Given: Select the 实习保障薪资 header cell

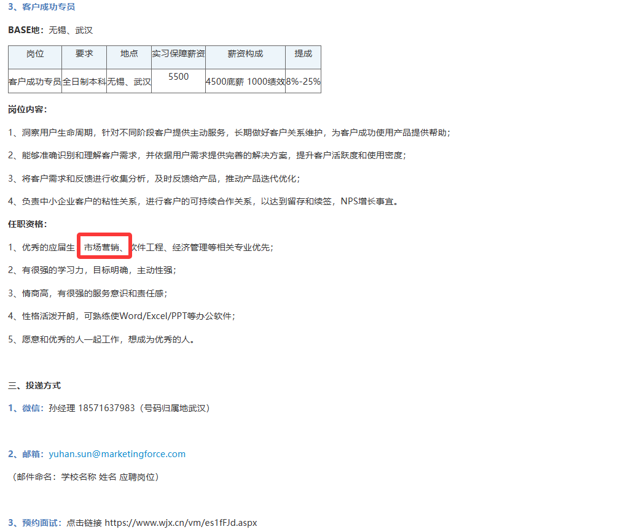Looking at the screenshot, I should 178,54.
